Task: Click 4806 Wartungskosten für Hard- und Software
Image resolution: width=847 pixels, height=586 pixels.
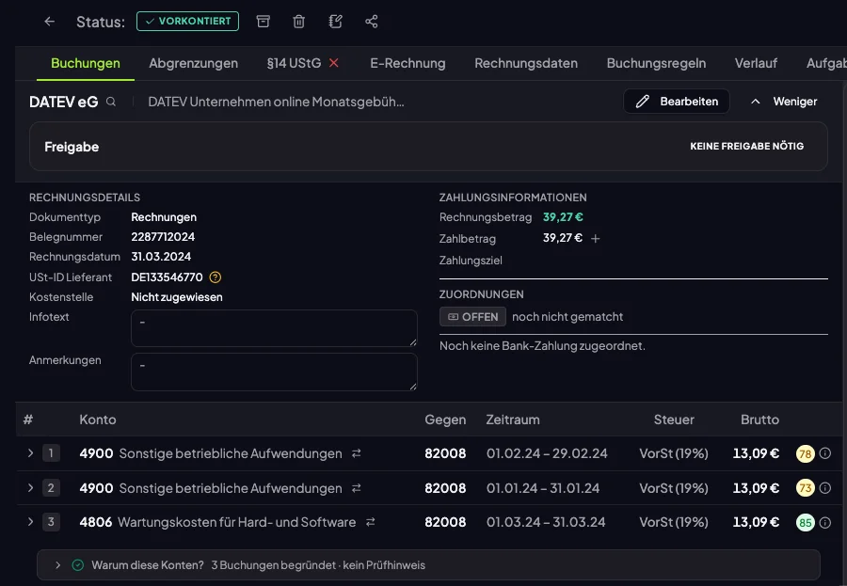Action: tap(217, 522)
